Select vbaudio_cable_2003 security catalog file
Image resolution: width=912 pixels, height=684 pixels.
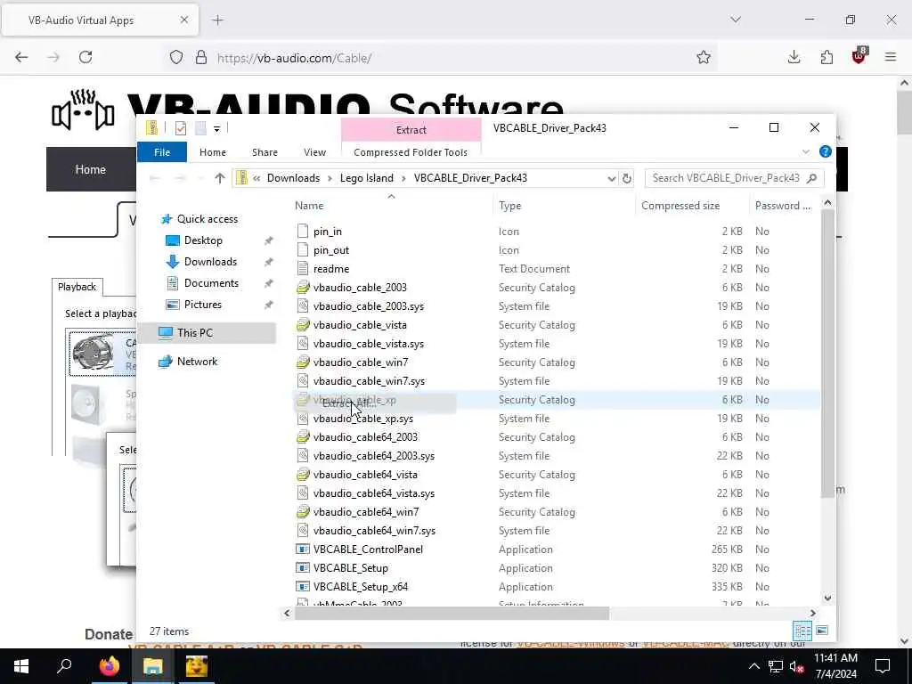pos(360,288)
